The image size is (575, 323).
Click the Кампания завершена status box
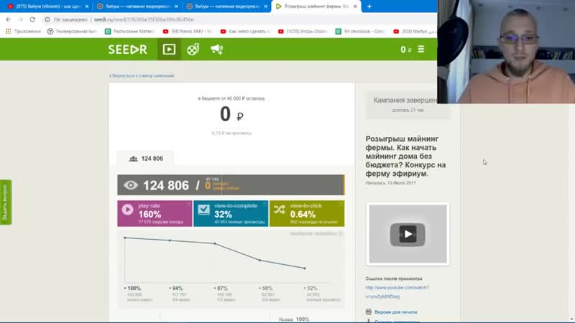point(408,104)
